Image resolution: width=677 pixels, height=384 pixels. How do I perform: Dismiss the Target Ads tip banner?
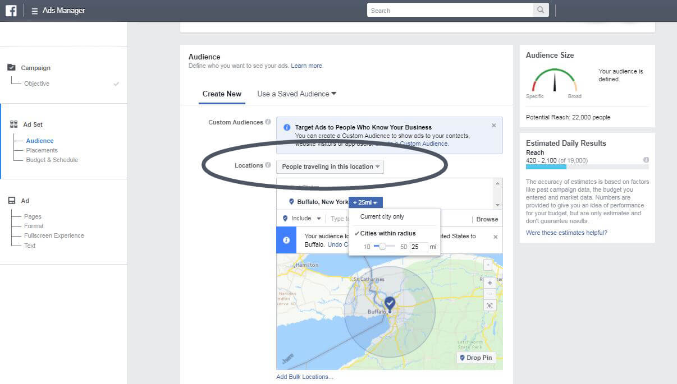493,125
